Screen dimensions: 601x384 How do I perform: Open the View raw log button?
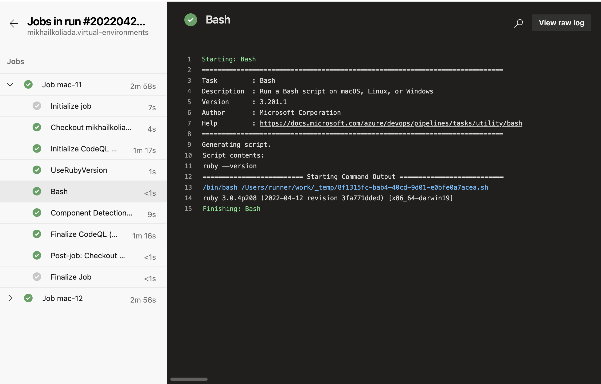click(x=561, y=23)
